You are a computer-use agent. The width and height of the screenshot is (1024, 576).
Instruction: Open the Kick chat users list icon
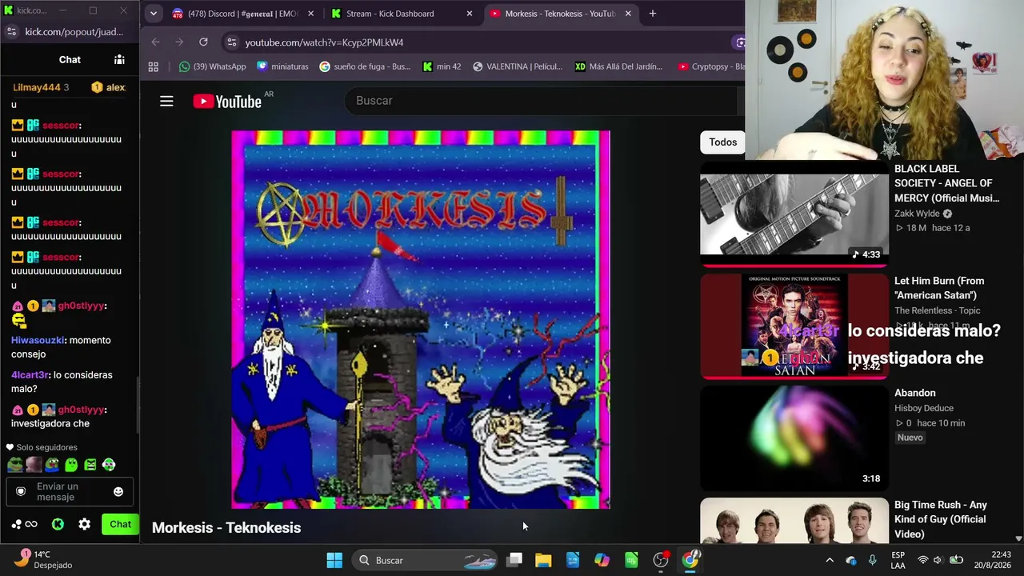pyautogui.click(x=119, y=59)
